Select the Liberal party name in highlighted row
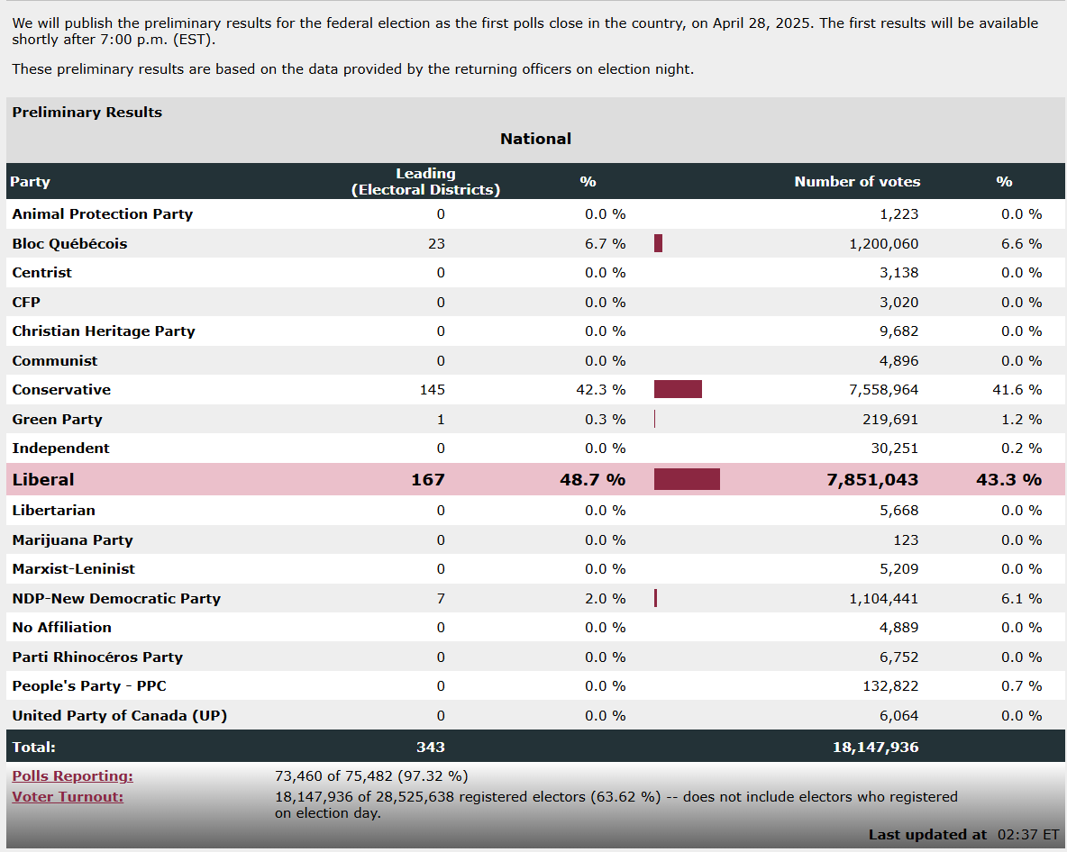This screenshot has height=852, width=1067. tap(43, 480)
